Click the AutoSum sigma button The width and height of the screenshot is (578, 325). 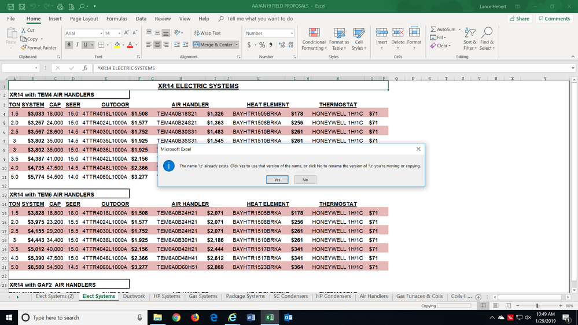pyautogui.click(x=443, y=29)
